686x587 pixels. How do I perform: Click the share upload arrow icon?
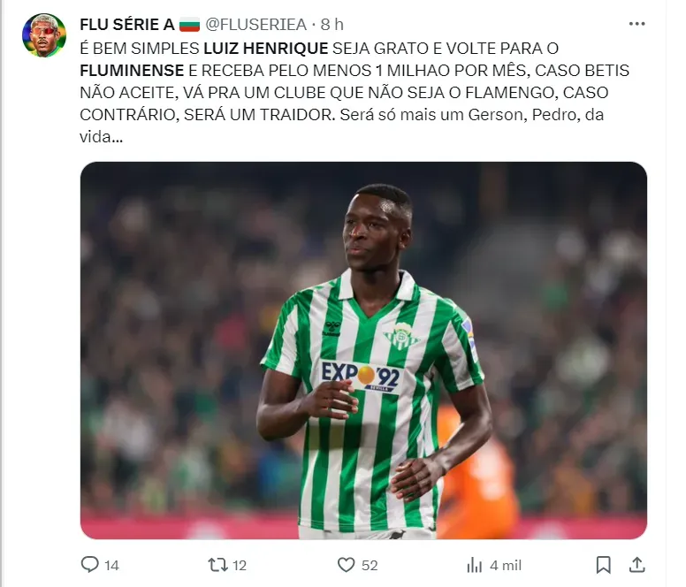(x=637, y=564)
